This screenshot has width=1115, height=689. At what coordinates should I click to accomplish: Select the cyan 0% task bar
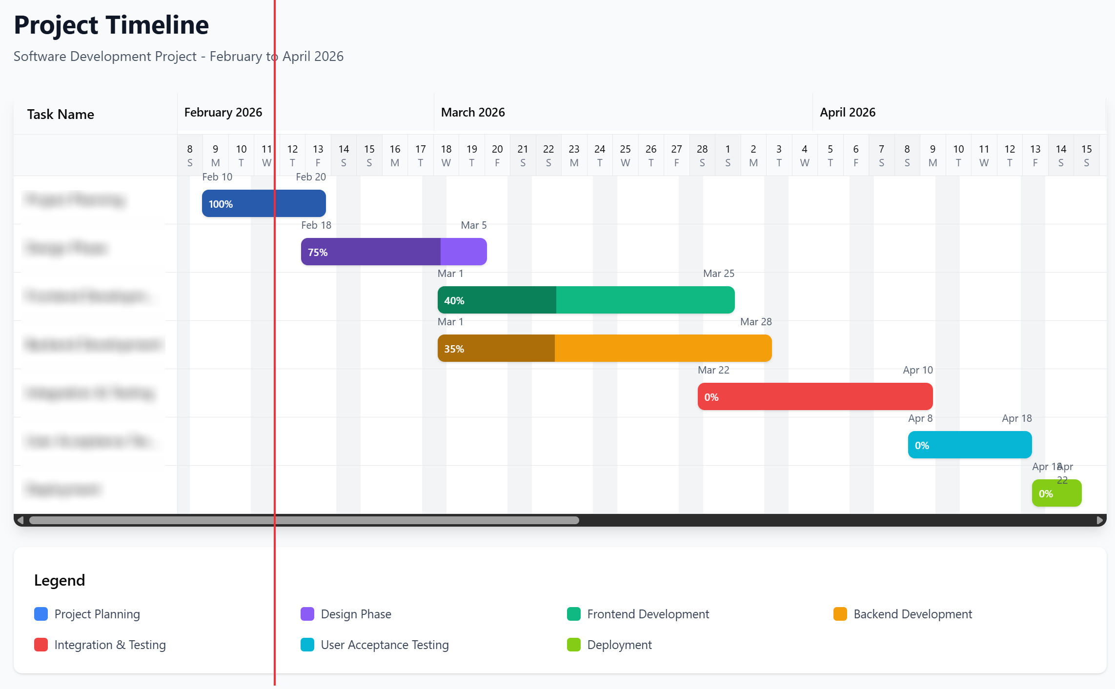tap(970, 445)
